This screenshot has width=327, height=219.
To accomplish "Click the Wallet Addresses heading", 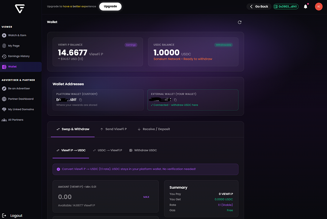I will [68, 84].
